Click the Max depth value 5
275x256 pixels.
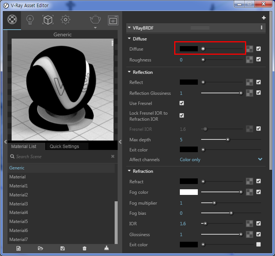(181, 140)
